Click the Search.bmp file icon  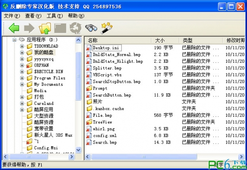pos(89,142)
